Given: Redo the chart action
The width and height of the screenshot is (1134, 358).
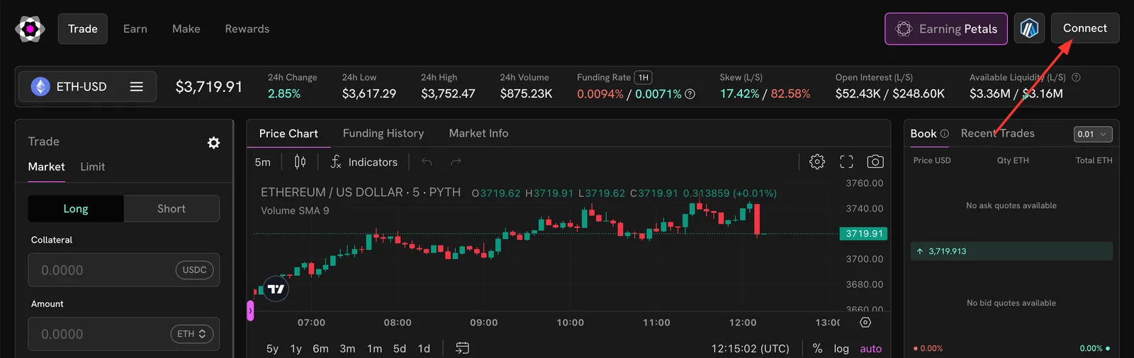Looking at the screenshot, I should click(x=456, y=162).
